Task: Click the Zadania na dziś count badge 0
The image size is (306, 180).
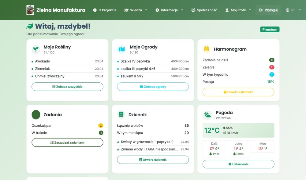Action: pyautogui.click(x=272, y=60)
